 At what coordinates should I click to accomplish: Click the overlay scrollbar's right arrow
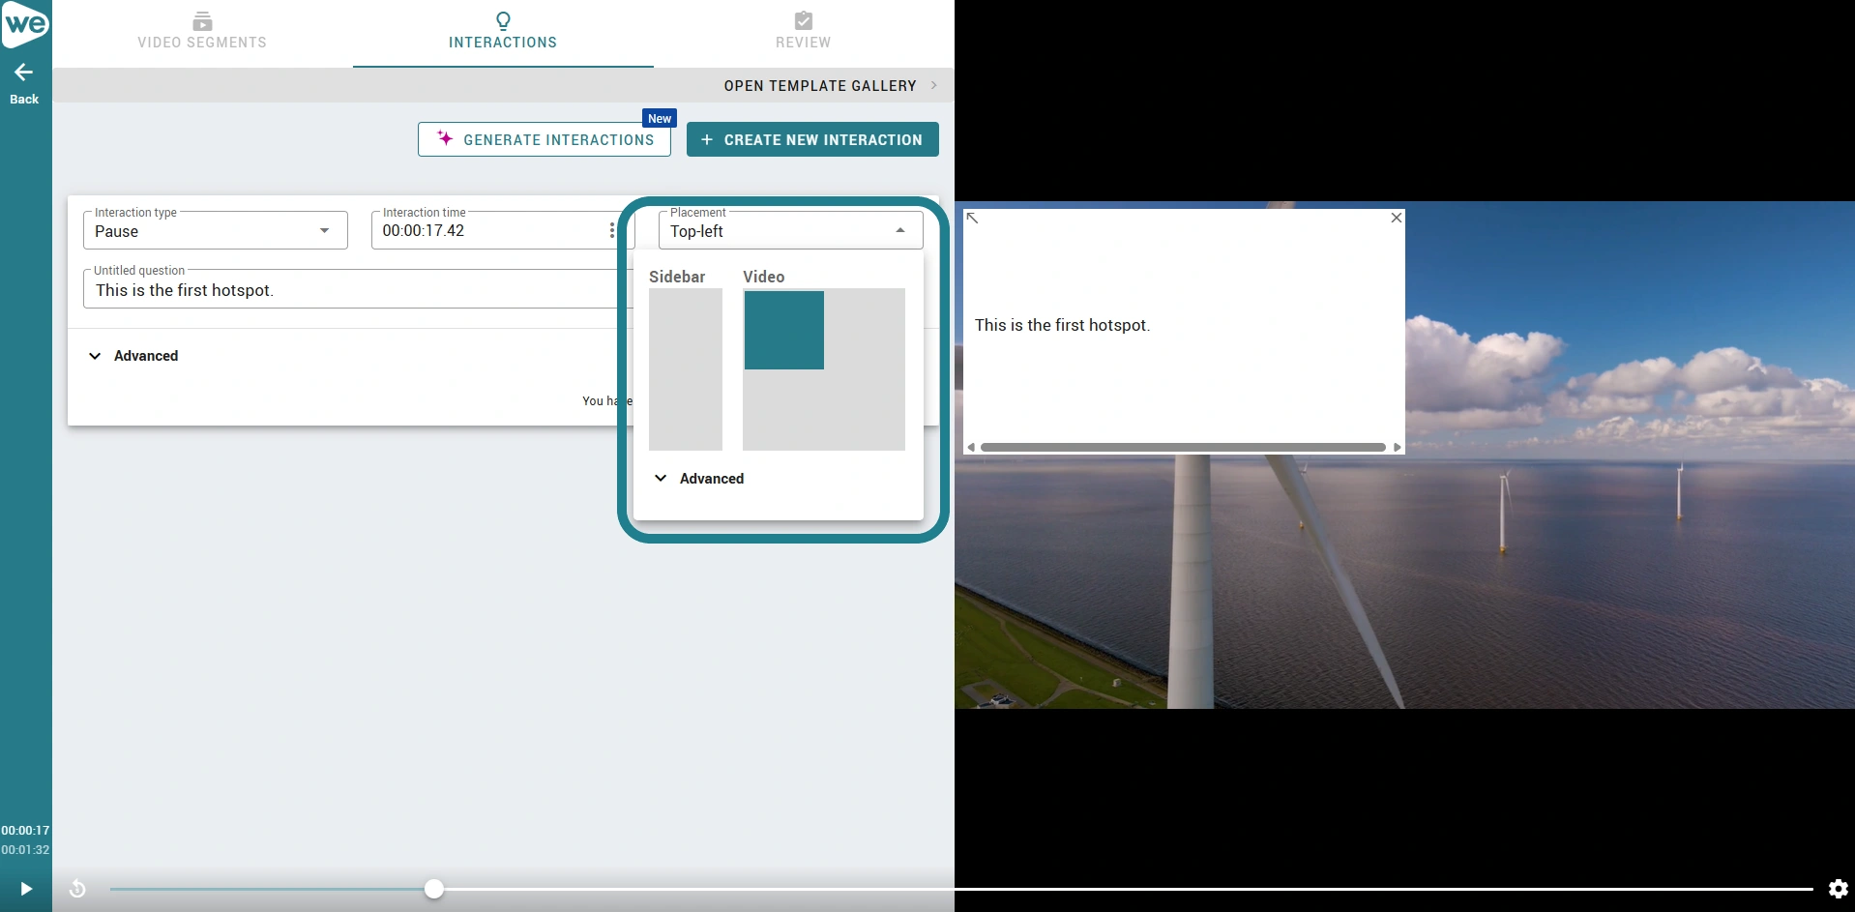[x=1397, y=447]
